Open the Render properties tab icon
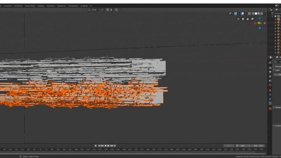This screenshot has height=158, width=281. tap(270, 68)
